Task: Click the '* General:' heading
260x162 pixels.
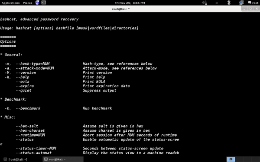Action: coord(11,55)
